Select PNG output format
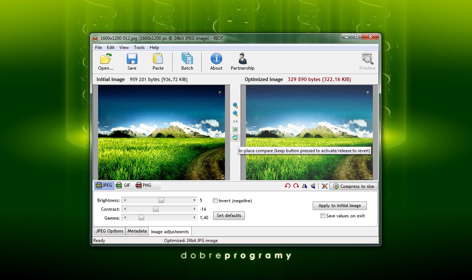The width and height of the screenshot is (472, 280). click(143, 185)
